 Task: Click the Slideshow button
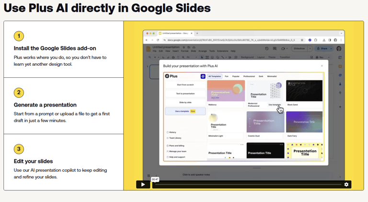pos(299,48)
